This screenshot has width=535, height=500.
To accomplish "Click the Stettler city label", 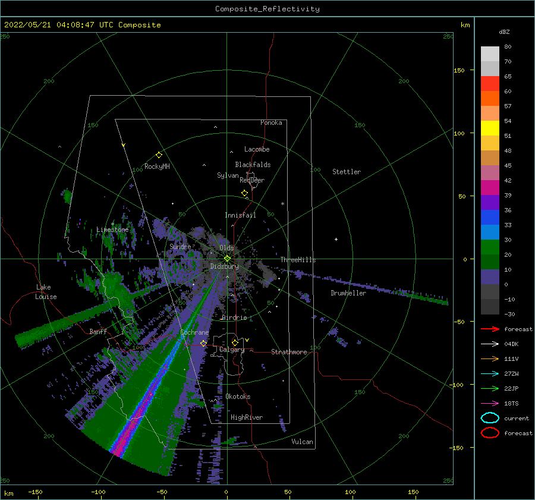I will [347, 172].
